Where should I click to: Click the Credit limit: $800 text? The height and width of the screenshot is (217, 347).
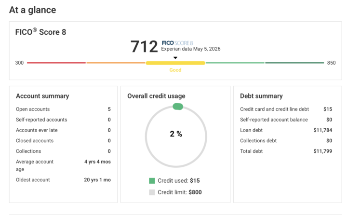click(180, 192)
